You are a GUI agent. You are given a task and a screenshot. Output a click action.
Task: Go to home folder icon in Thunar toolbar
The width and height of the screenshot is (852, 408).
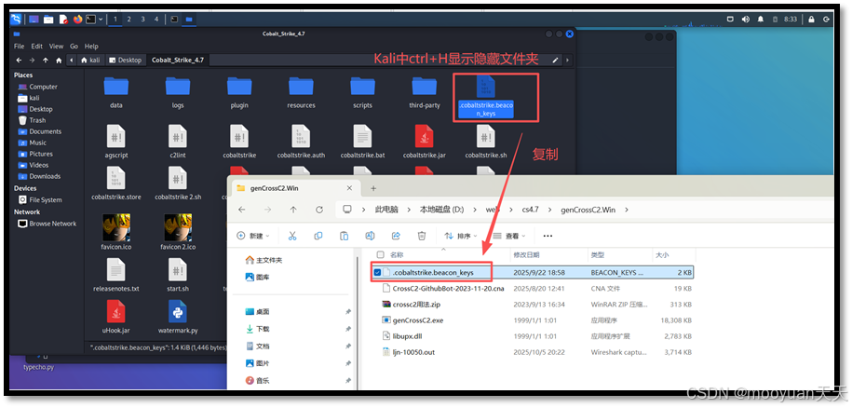coord(58,60)
